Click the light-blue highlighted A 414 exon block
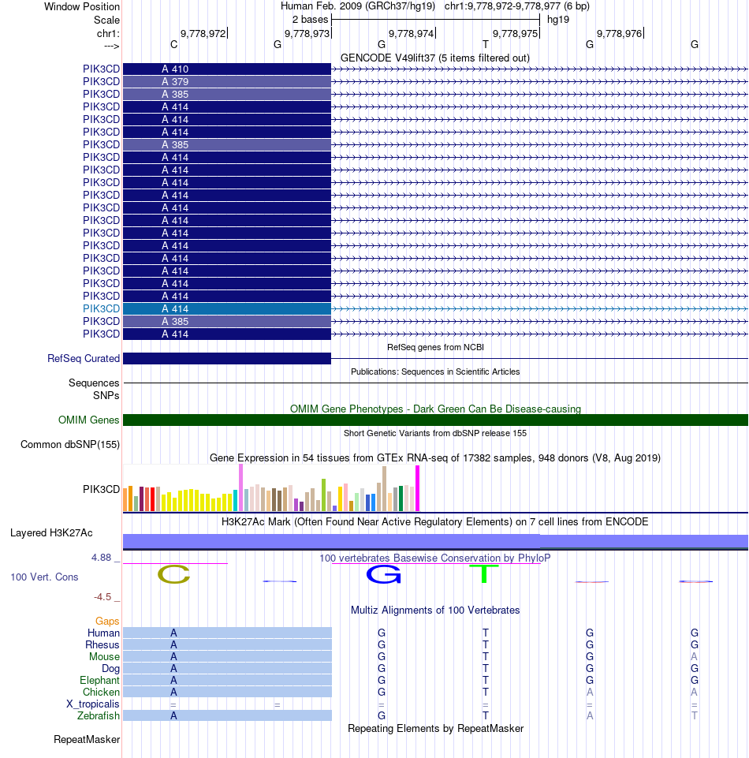 [x=227, y=309]
